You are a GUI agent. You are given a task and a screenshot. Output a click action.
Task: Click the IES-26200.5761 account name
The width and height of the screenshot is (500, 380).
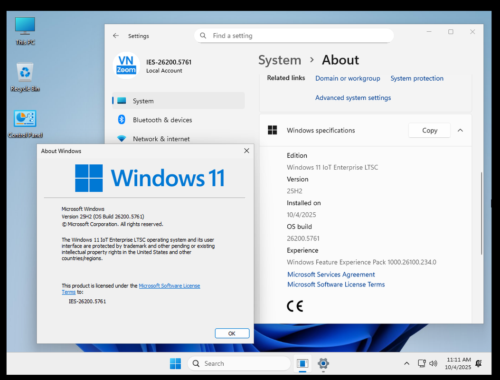click(169, 62)
